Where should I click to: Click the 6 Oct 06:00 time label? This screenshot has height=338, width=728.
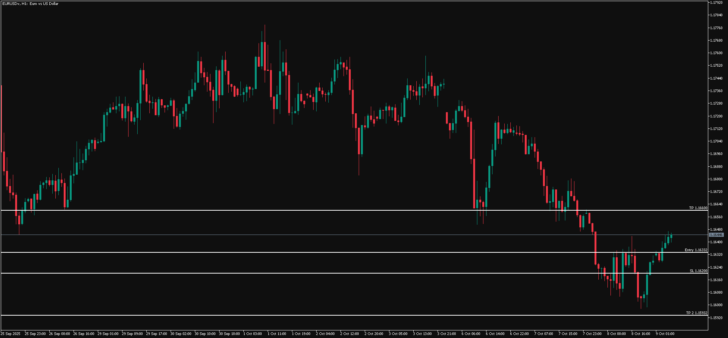pos(471,334)
